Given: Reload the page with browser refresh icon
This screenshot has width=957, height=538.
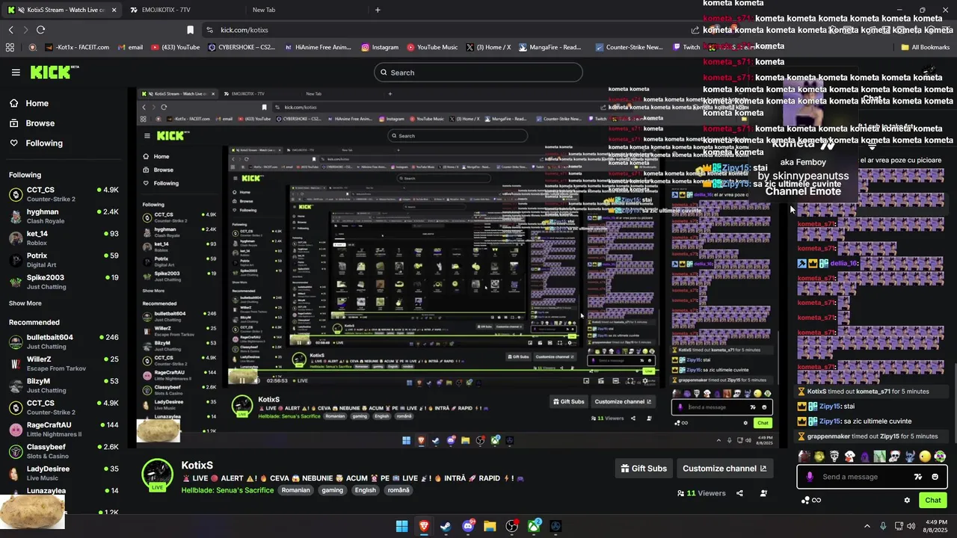Looking at the screenshot, I should pyautogui.click(x=40, y=30).
